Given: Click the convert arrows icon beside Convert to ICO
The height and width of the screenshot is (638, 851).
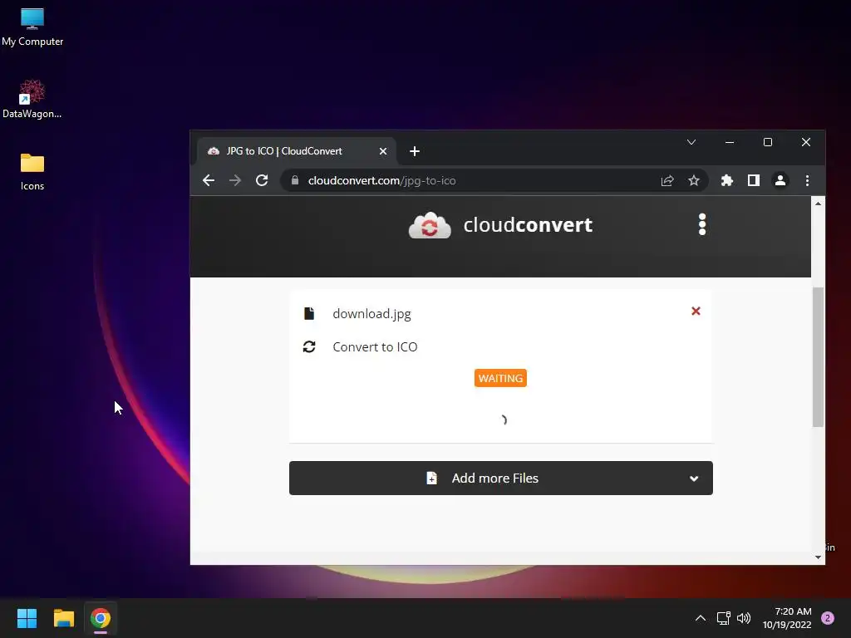Looking at the screenshot, I should [309, 346].
